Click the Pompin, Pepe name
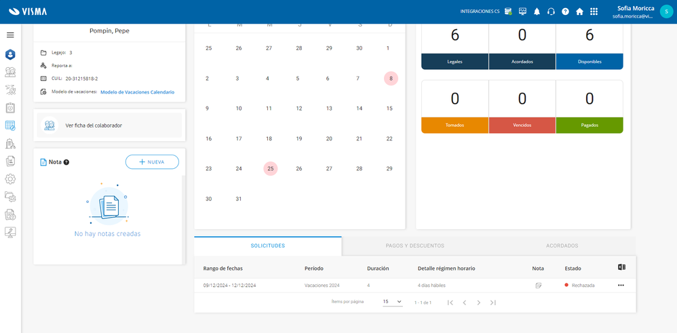This screenshot has width=677, height=333. 109,31
